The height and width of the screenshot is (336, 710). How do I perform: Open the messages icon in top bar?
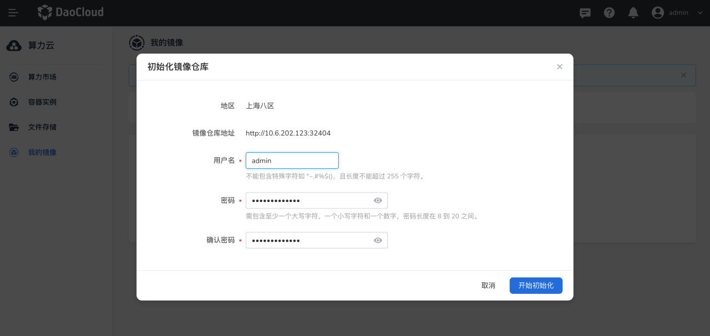585,12
